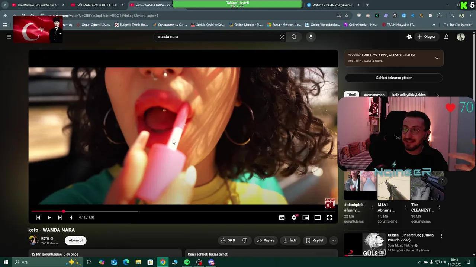476x267 pixels.
Task: Open Windows Start menu
Action: pos(6,262)
